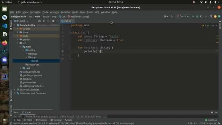Expand Scratches and Consoles node
Viewport: 222px width, 125px height.
click(15, 93)
